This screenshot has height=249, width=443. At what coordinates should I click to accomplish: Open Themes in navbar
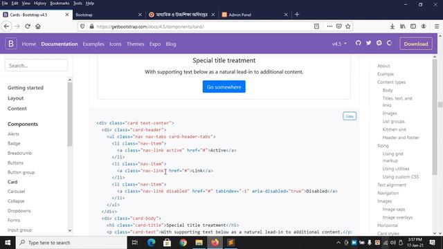tap(136, 44)
